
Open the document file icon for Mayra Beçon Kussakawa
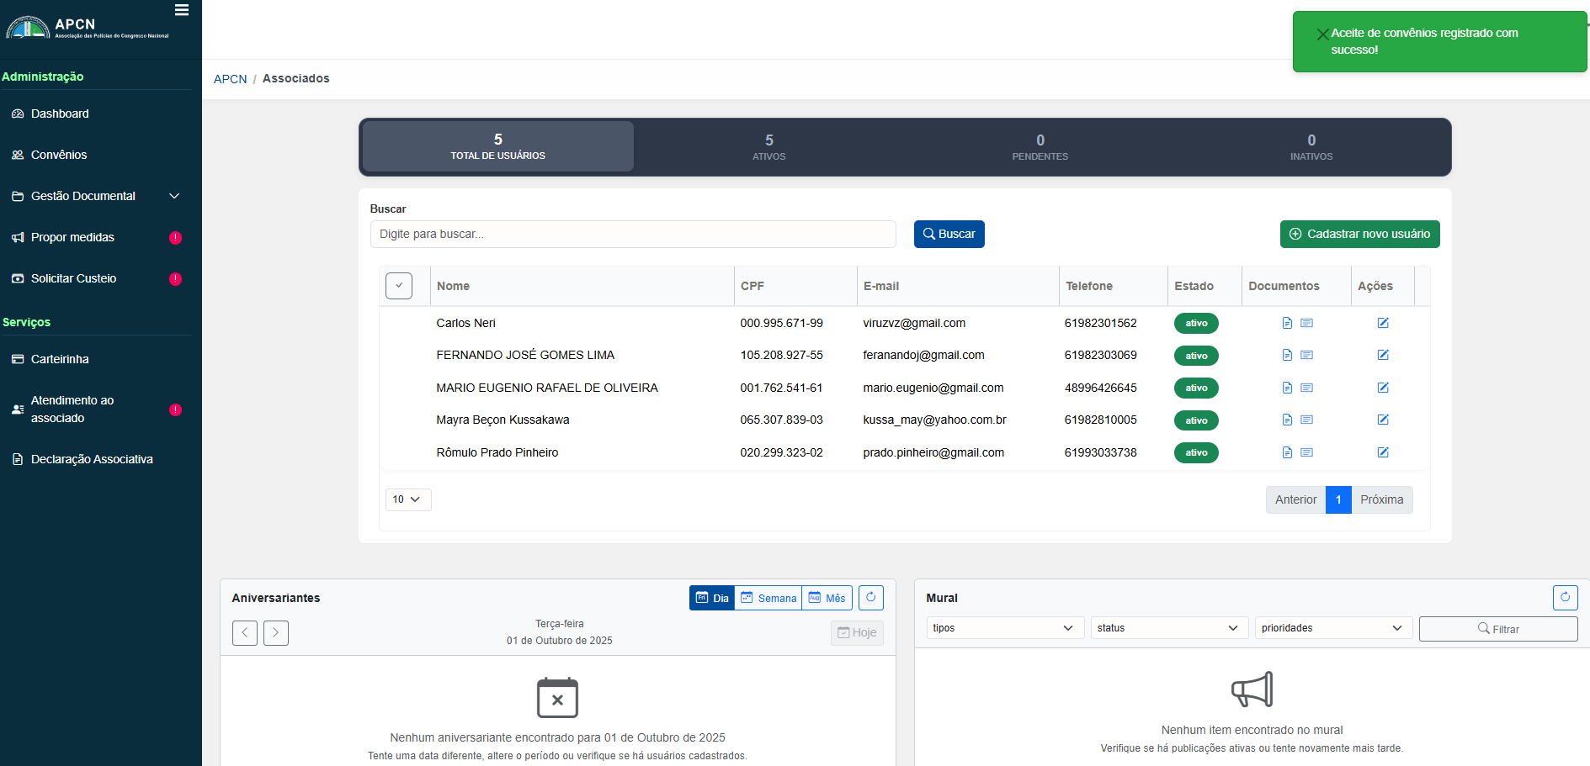tap(1286, 420)
